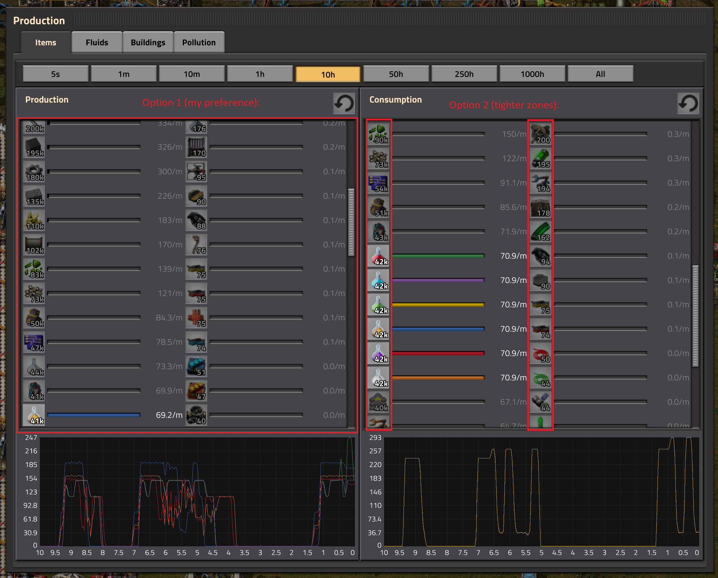Toggle blue chemical science pack consumption graph
The width and height of the screenshot is (718, 578).
(x=378, y=280)
